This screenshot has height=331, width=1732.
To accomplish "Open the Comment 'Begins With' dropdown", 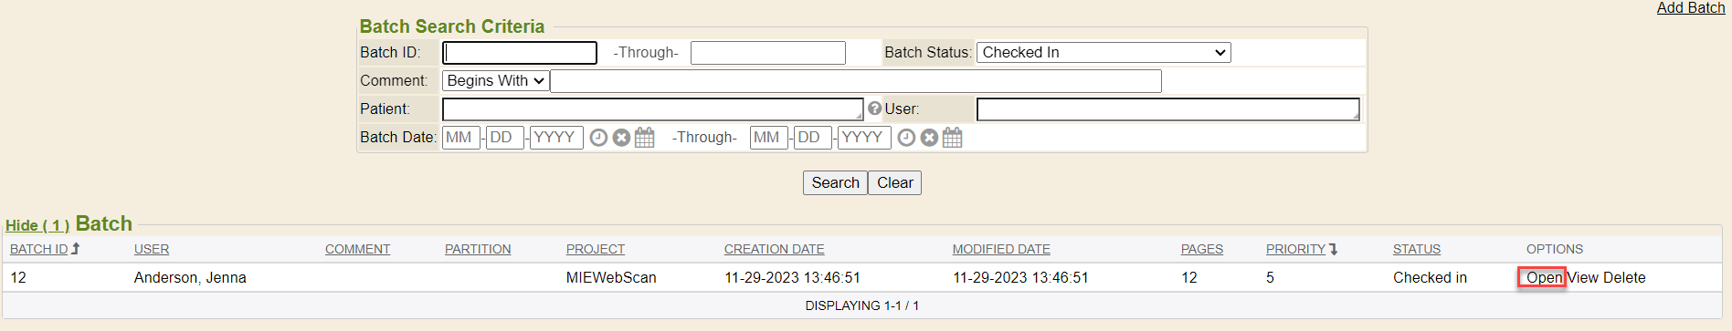I will click(x=496, y=81).
